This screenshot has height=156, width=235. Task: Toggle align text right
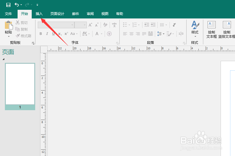(138, 34)
